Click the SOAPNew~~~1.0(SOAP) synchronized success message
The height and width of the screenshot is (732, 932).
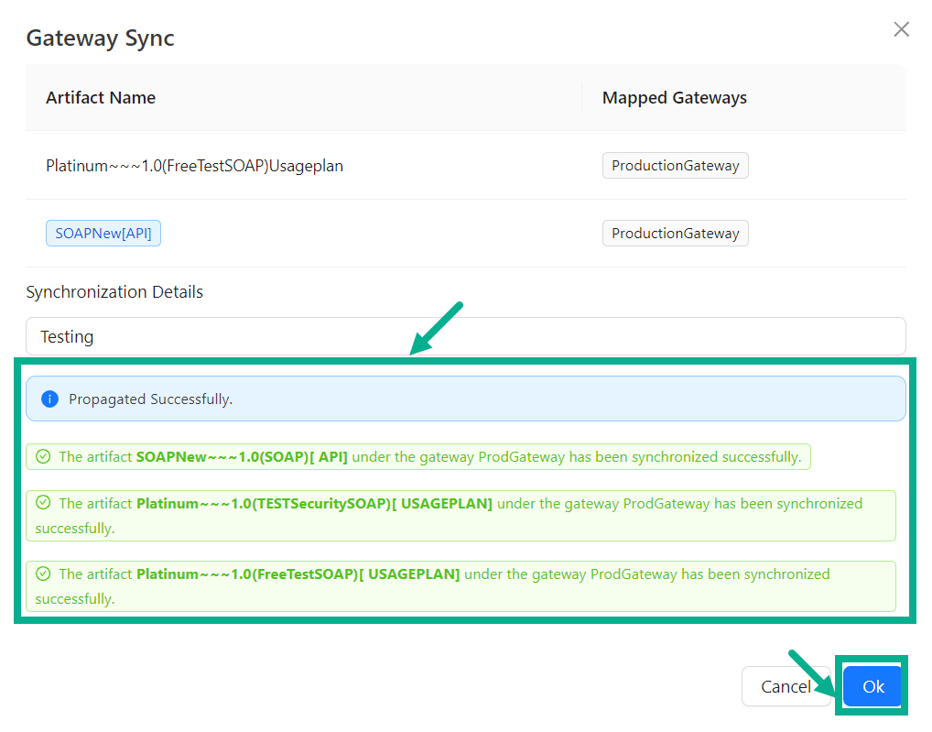[430, 456]
